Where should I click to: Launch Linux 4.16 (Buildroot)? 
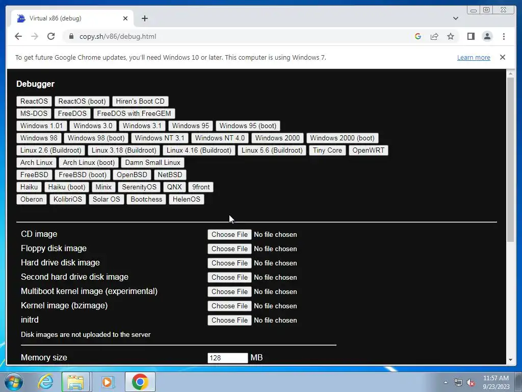pos(199,151)
